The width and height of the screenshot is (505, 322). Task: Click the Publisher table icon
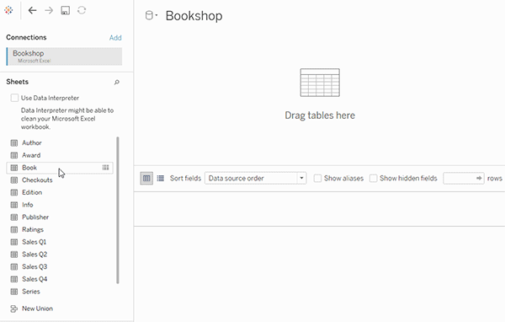[14, 217]
